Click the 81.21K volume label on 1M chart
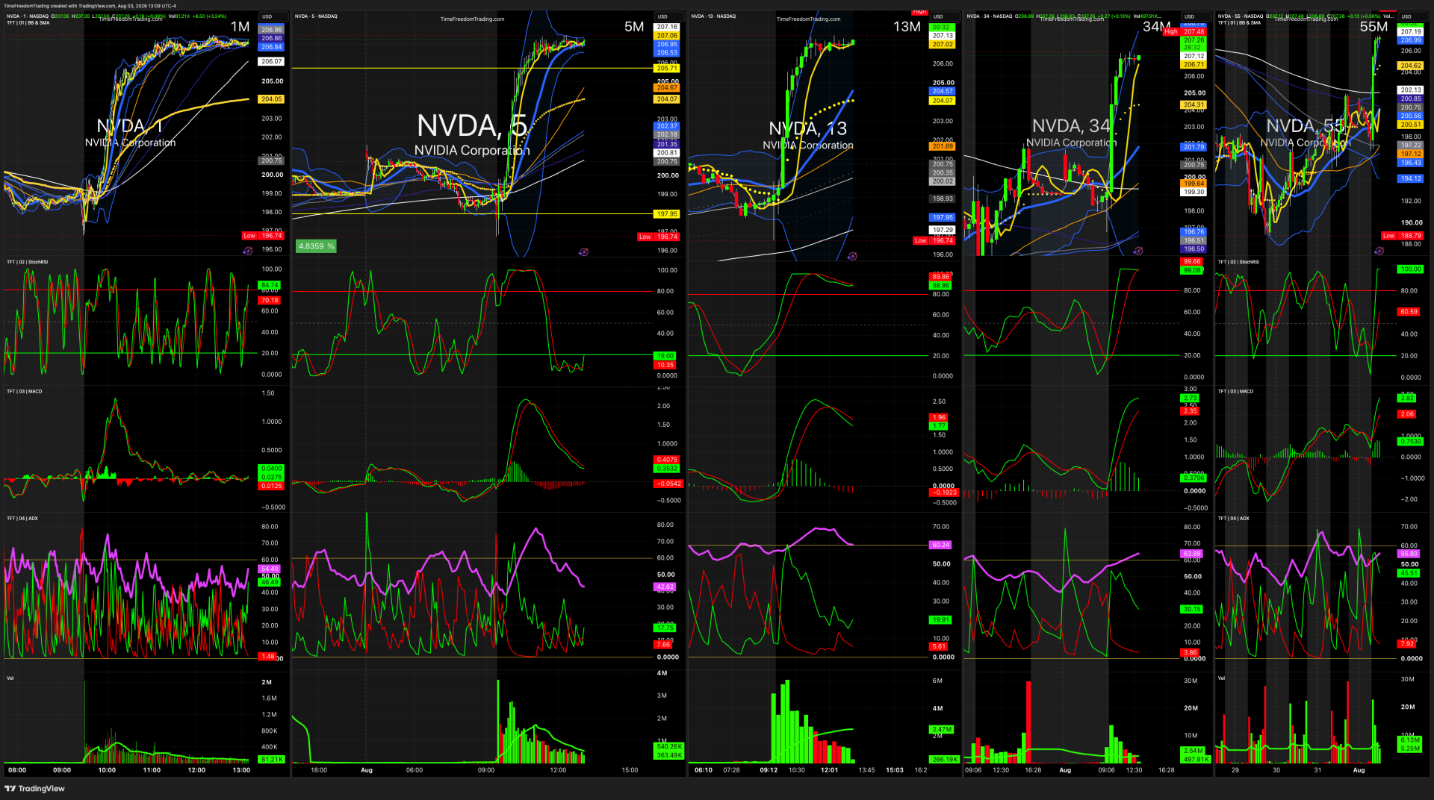 point(272,760)
